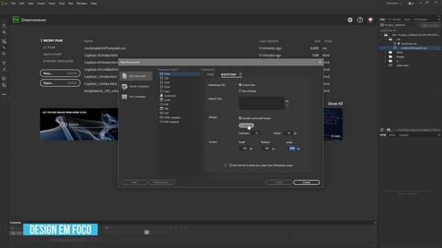Open the Standard workspace dropdown
Image resolution: width=442 pixels, height=248 pixels.
pos(394,3)
